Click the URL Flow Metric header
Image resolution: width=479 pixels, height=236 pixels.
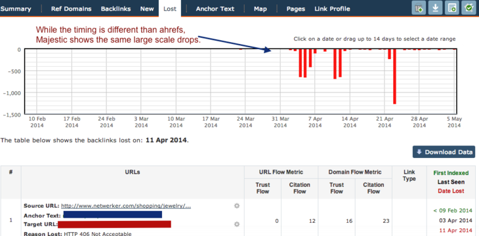click(x=281, y=172)
